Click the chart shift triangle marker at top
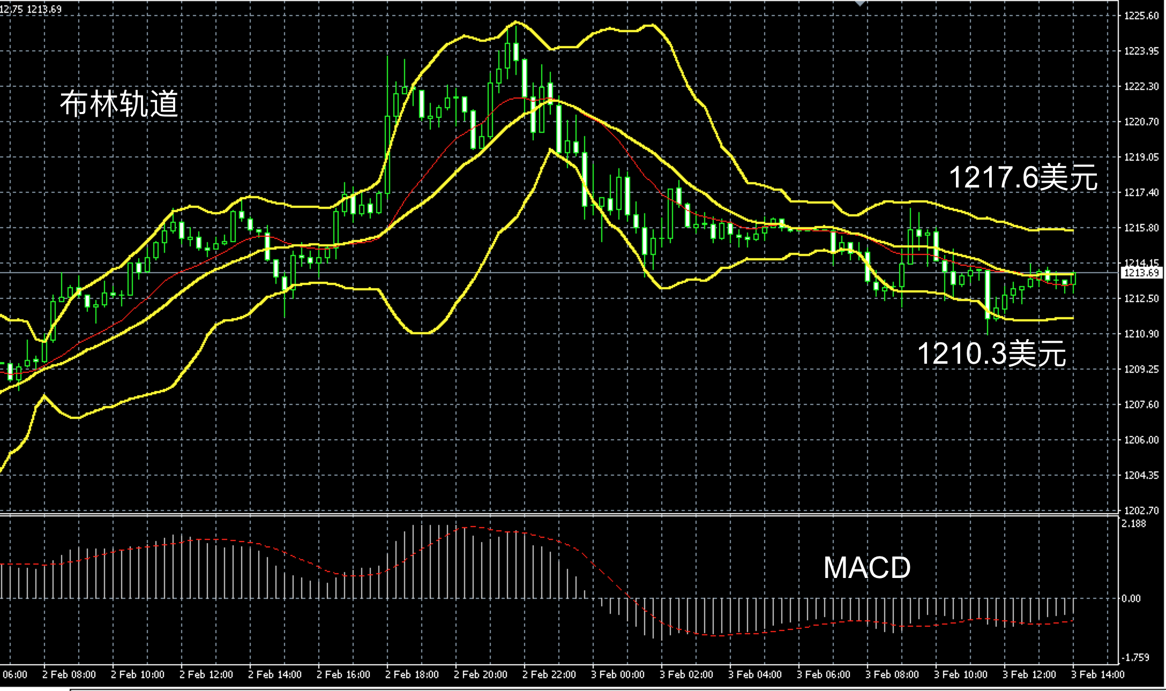The width and height of the screenshot is (1166, 691). [859, 3]
